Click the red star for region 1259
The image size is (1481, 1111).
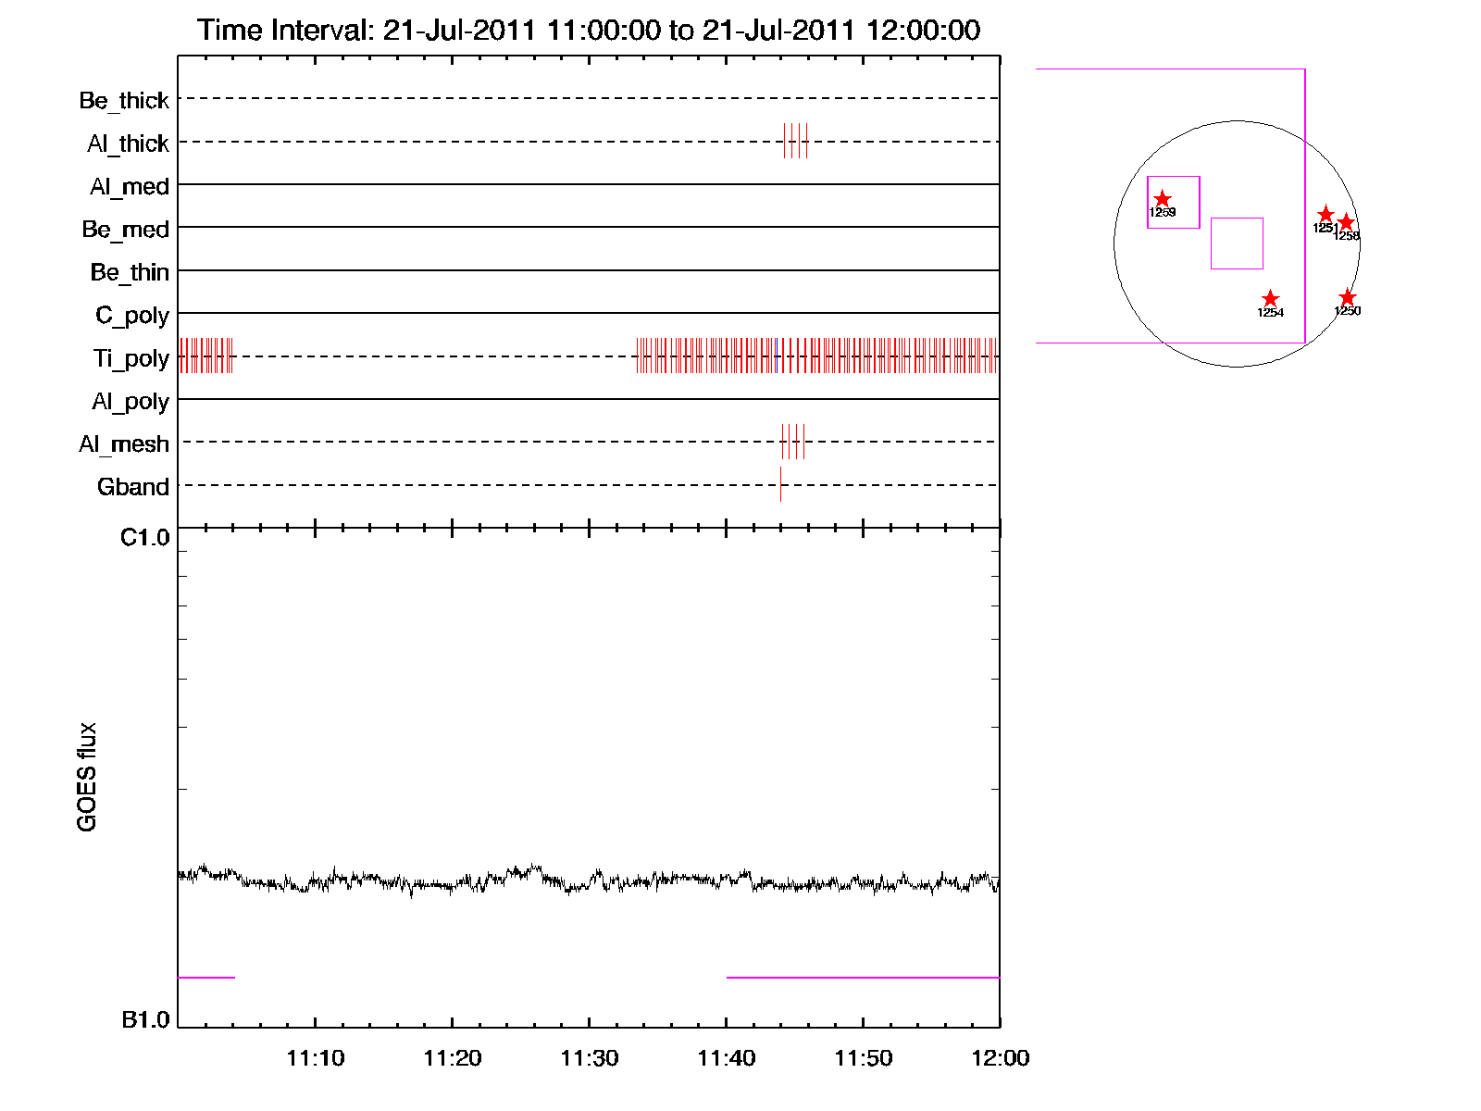(1163, 199)
